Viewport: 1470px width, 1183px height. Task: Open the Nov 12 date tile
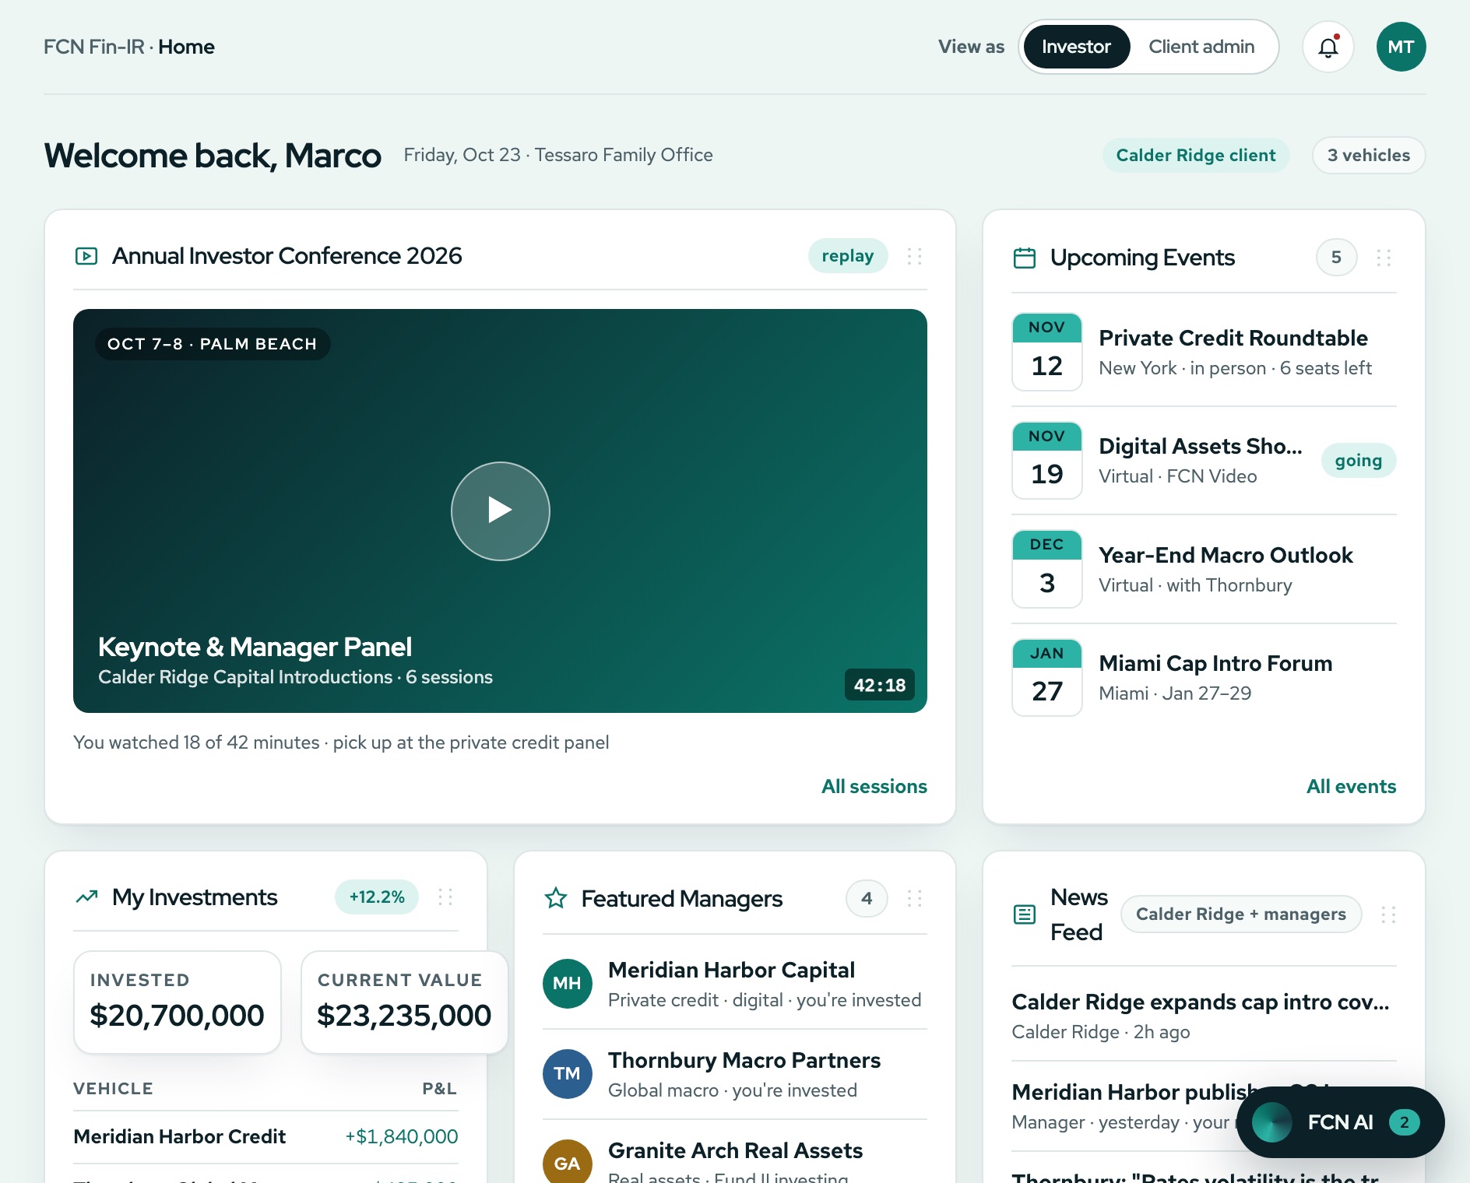(x=1047, y=352)
